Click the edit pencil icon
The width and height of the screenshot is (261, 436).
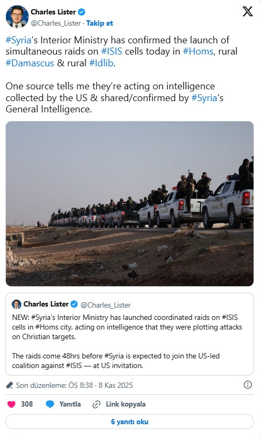(10, 385)
